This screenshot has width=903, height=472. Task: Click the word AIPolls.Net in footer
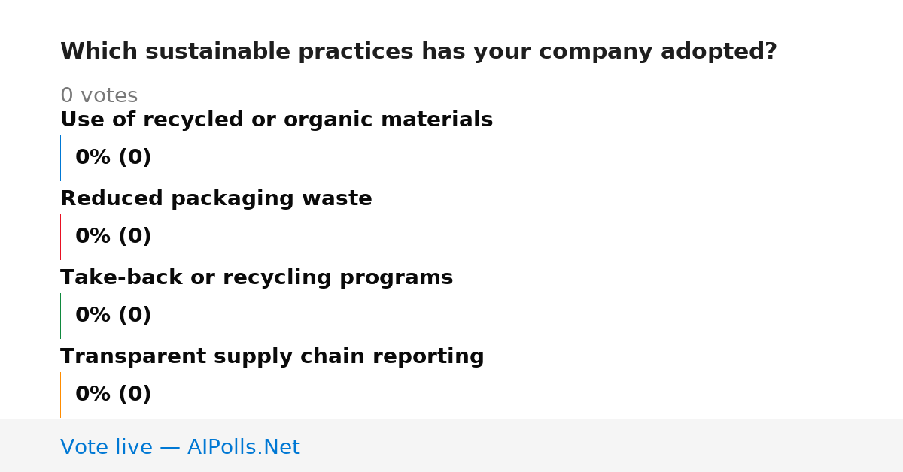coord(243,447)
